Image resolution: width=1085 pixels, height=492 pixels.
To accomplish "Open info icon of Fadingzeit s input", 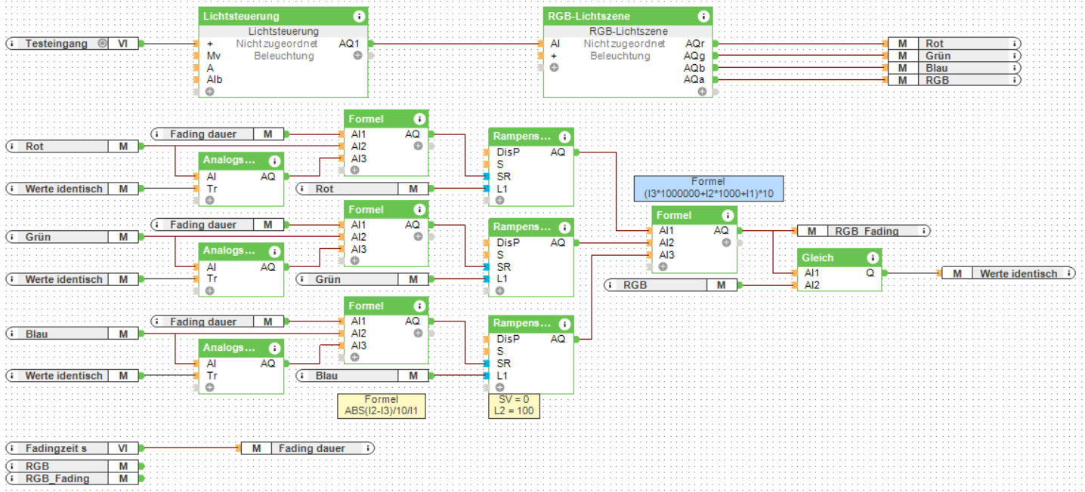I will [x=12, y=448].
